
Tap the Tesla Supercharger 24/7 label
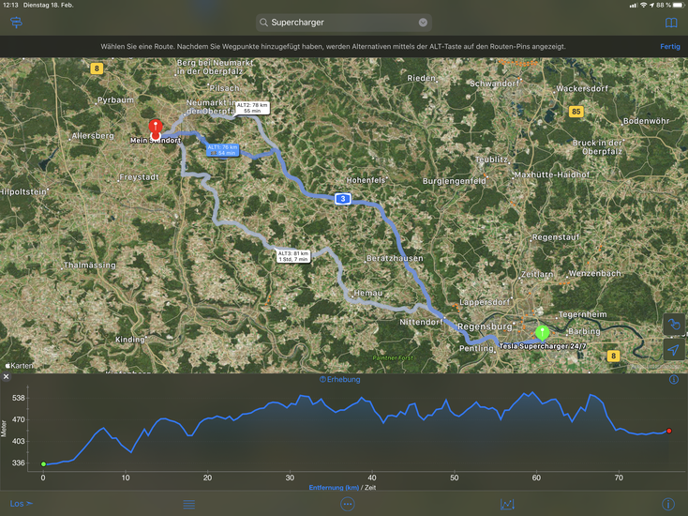pos(543,346)
